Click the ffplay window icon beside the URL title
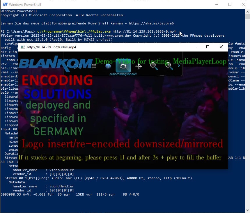 coord(23,47)
